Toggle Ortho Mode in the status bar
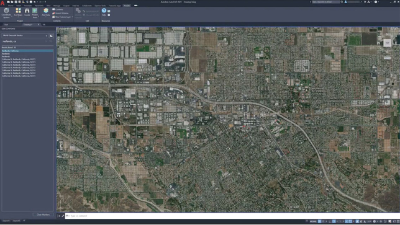400x225 pixels. click(330, 221)
